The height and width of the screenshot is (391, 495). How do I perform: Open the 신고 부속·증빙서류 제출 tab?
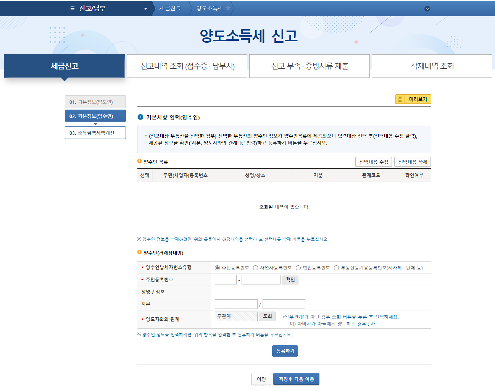pyautogui.click(x=309, y=66)
